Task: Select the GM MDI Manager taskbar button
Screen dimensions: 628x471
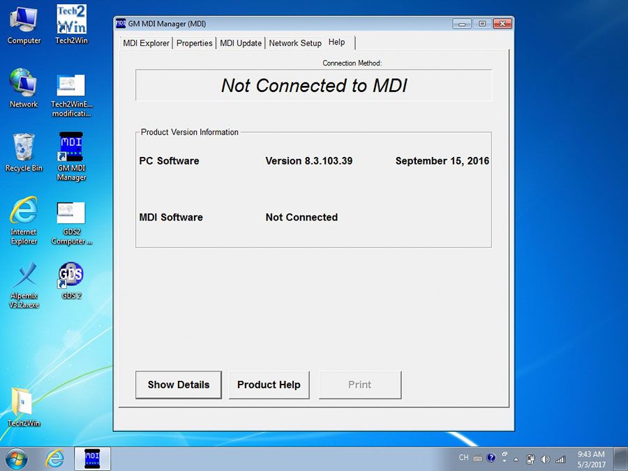Action: point(91,459)
